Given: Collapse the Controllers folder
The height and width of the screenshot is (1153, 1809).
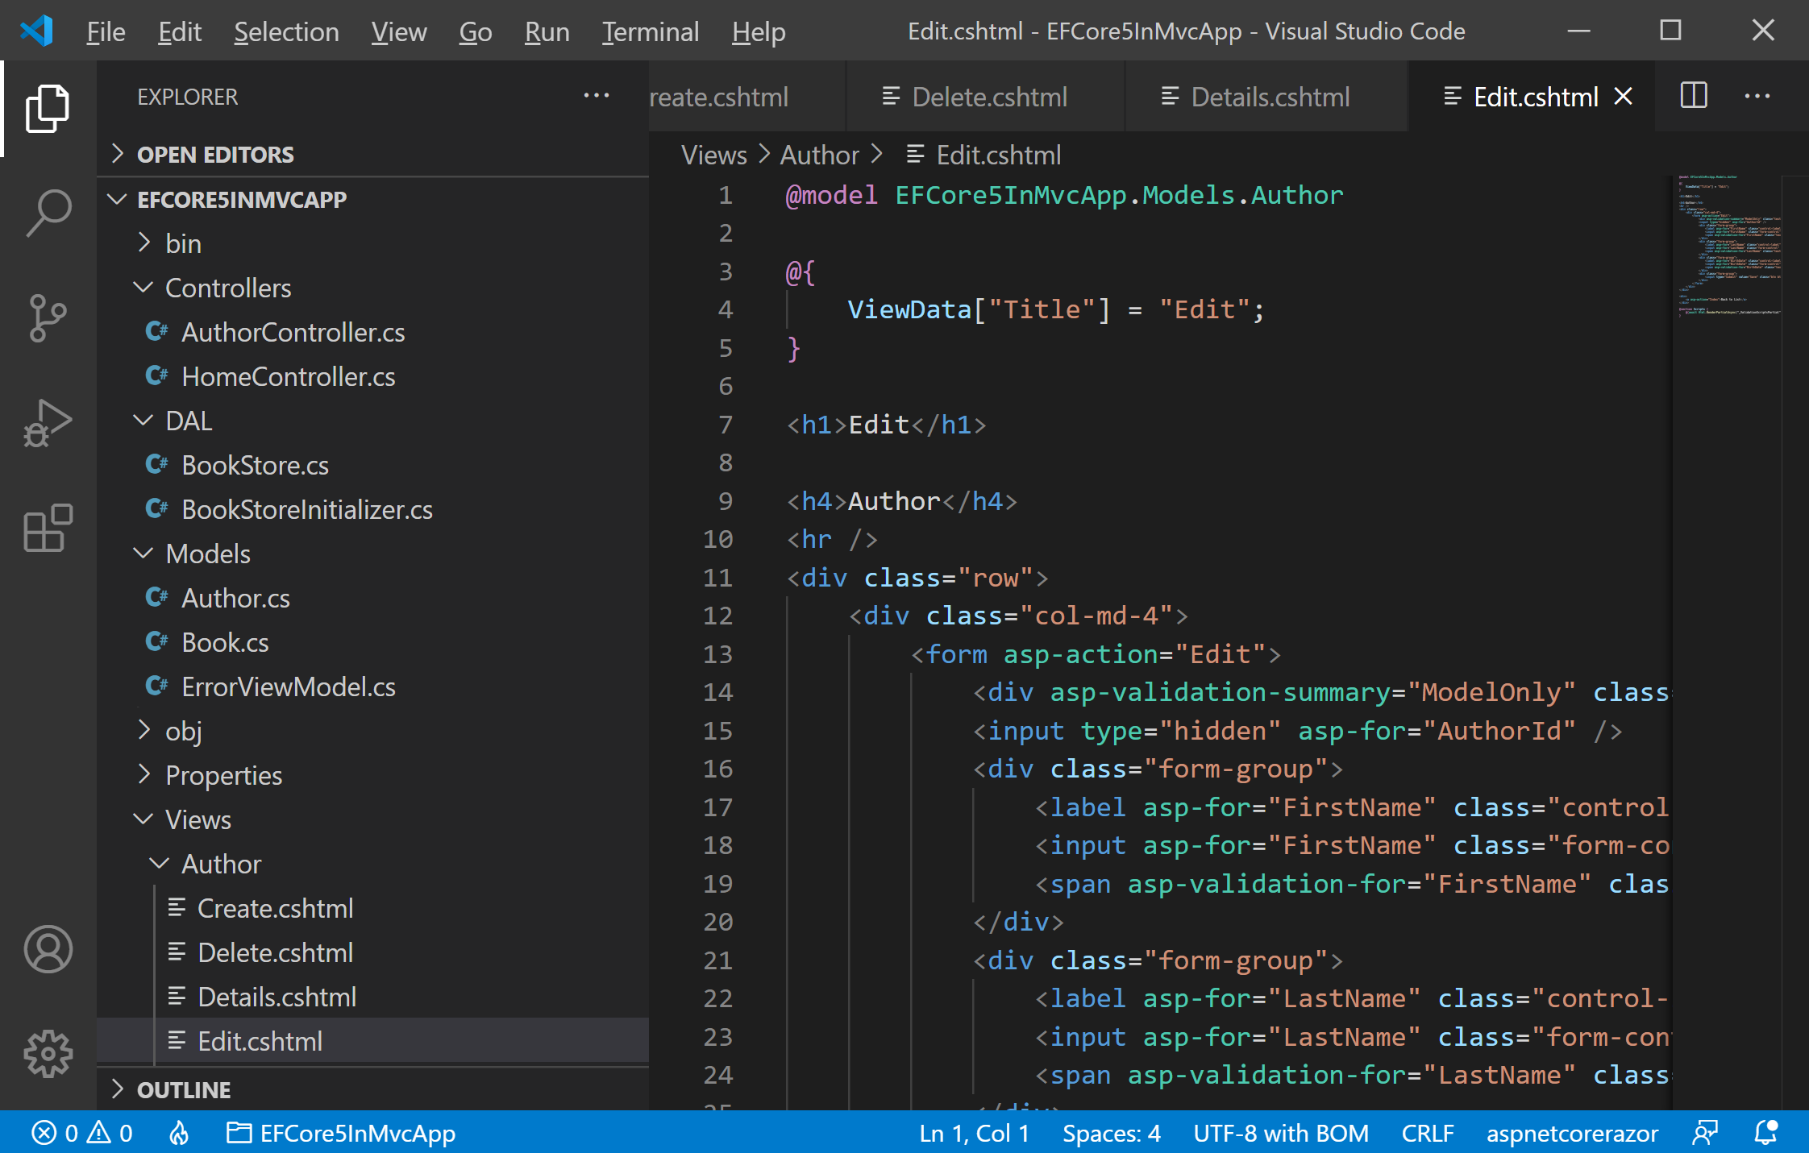Looking at the screenshot, I should [x=227, y=288].
